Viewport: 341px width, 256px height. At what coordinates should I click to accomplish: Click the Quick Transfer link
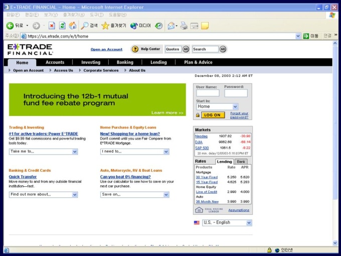[x=23, y=177]
